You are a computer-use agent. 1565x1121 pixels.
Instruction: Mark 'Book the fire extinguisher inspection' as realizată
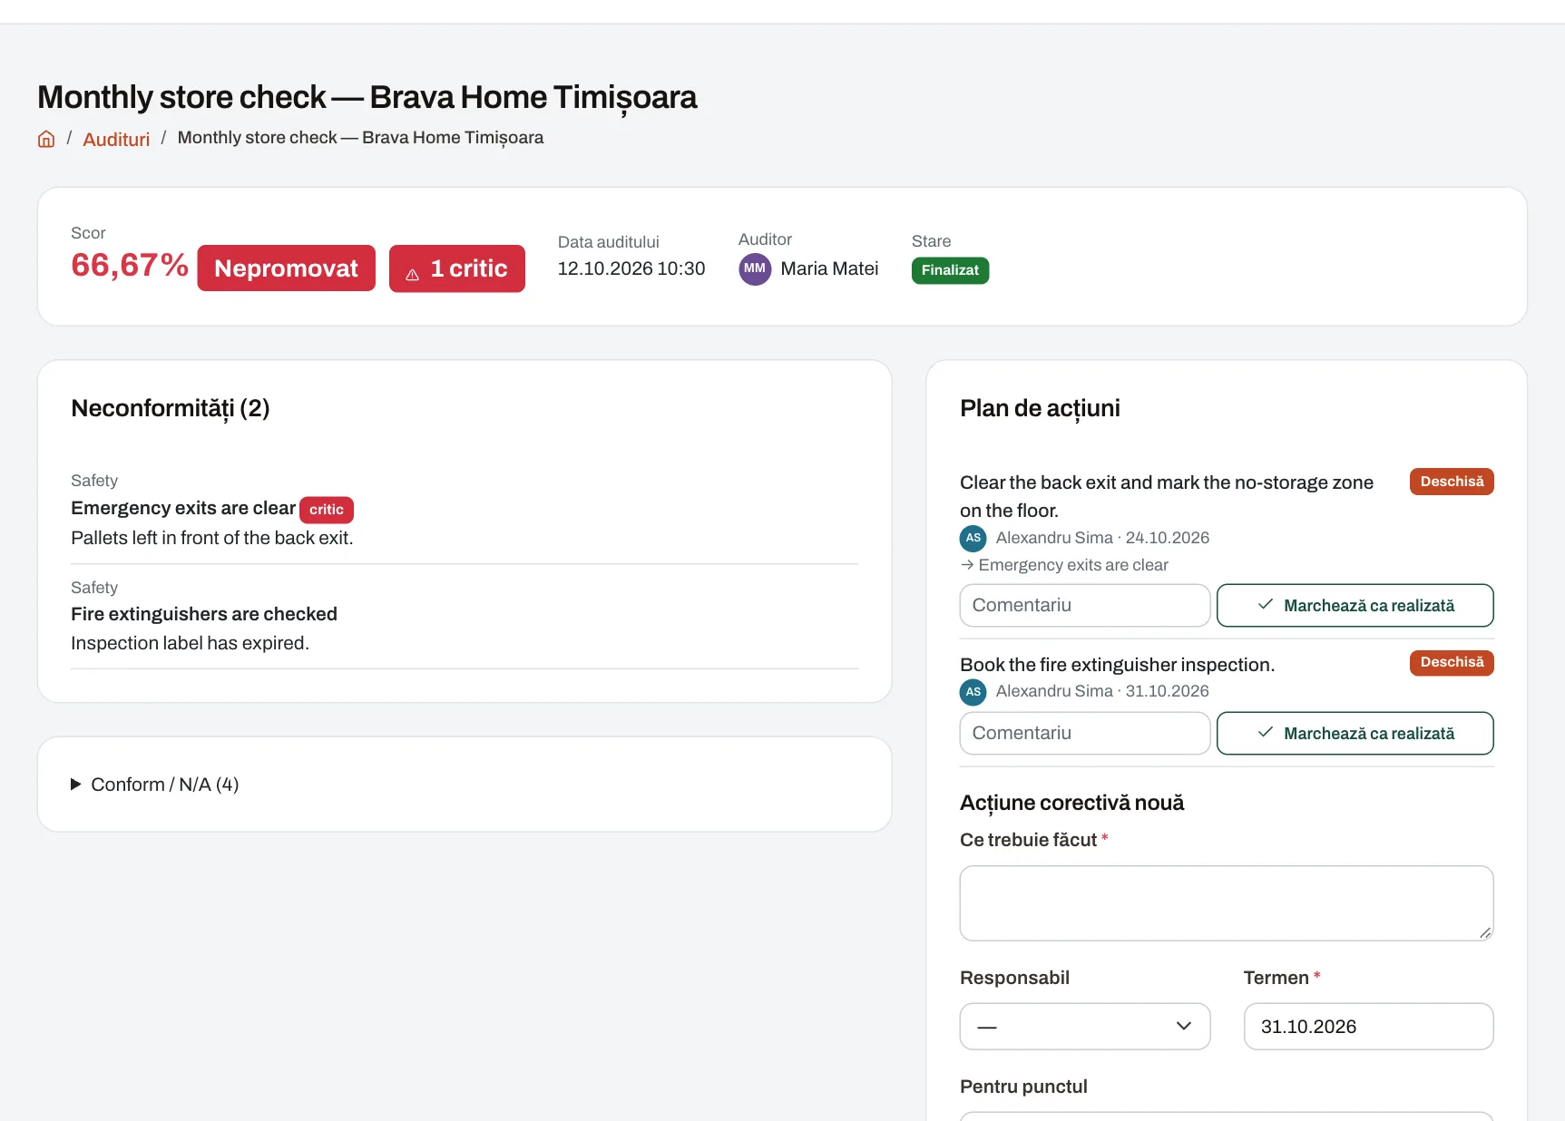click(1355, 733)
